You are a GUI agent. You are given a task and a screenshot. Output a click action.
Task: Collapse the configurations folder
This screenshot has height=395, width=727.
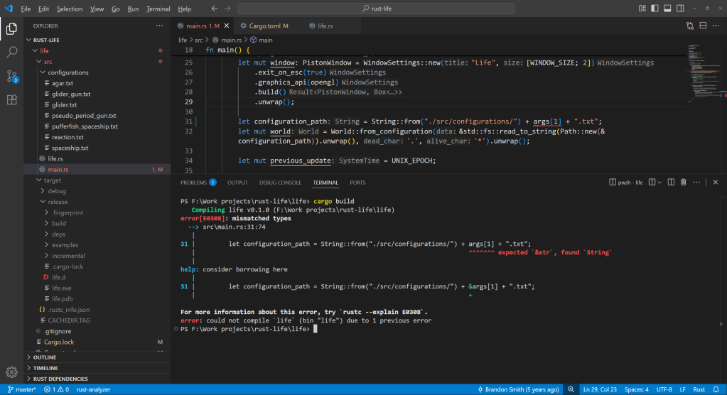[x=97, y=72]
